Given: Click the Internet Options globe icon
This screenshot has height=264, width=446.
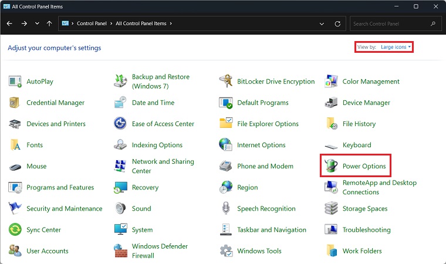Looking at the screenshot, I should pos(226,145).
